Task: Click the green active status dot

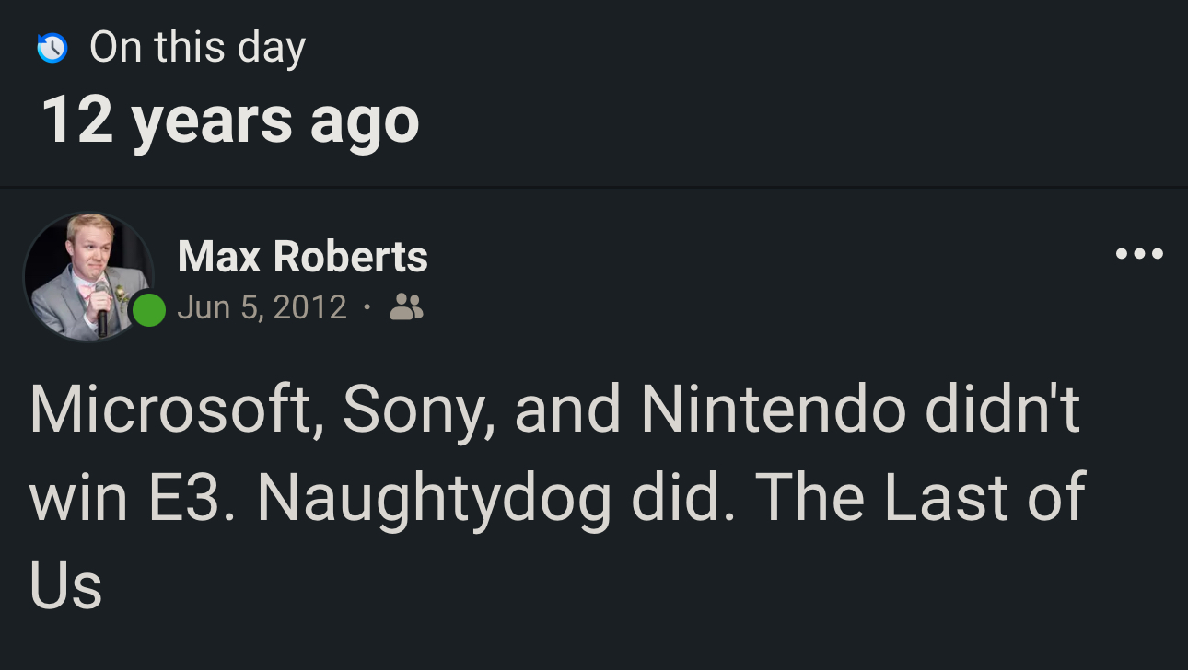Action: coord(148,310)
